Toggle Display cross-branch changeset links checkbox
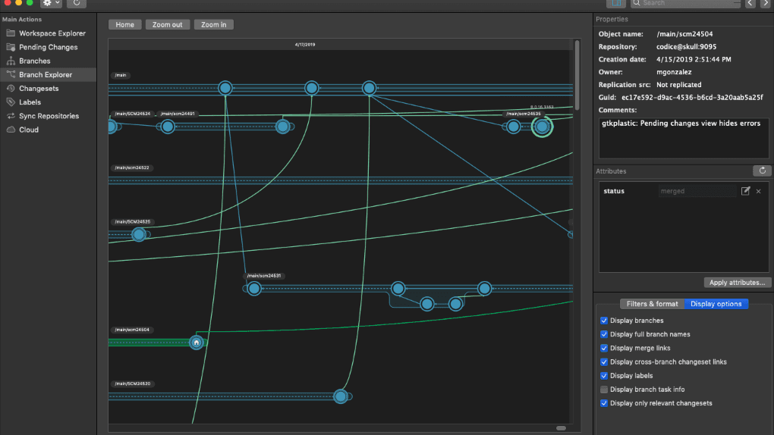 [x=604, y=362]
